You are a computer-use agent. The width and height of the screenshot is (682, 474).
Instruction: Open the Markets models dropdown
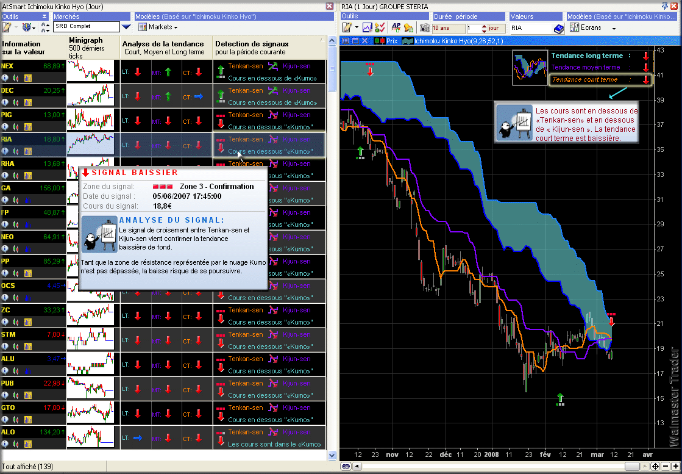[158, 27]
